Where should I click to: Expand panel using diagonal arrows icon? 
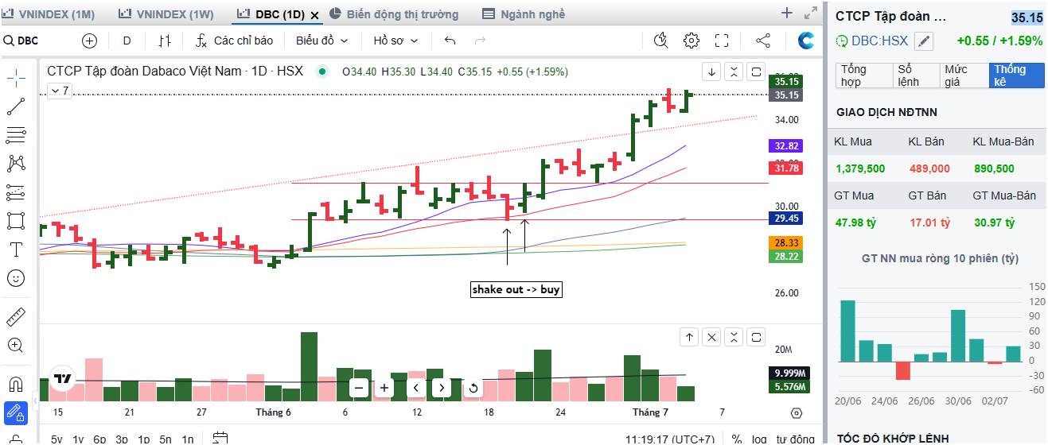point(811,13)
